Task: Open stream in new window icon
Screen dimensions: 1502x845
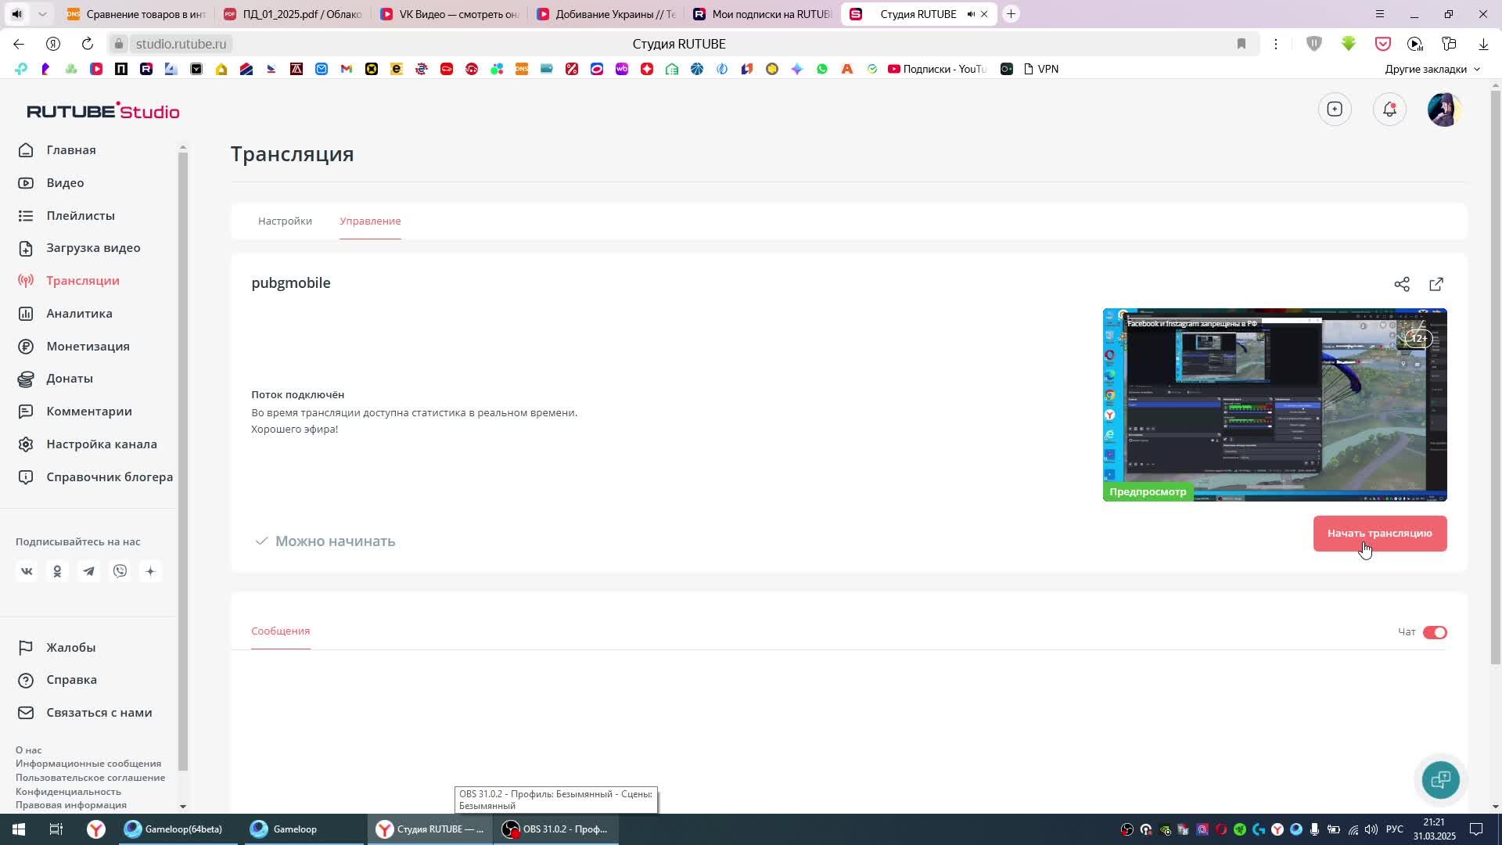Action: [x=1436, y=284]
